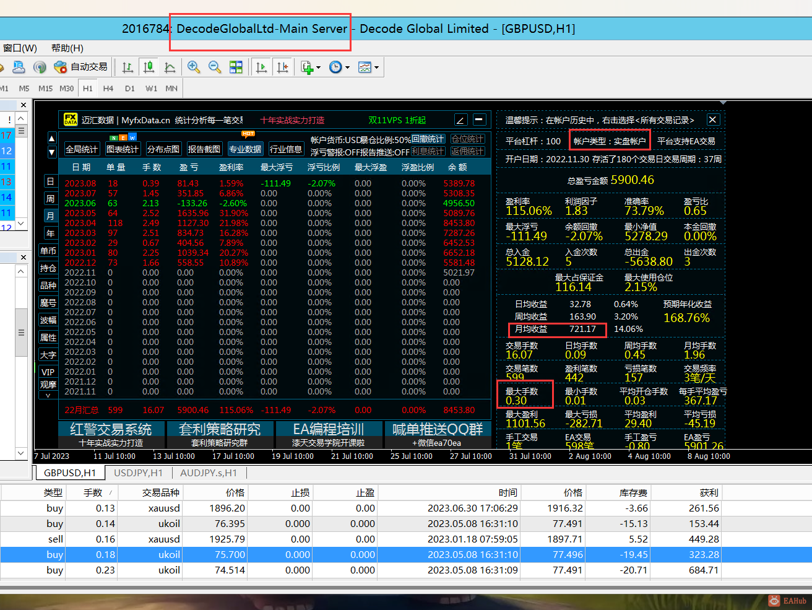Toggle the 自动交易 auto trading button

[81, 67]
